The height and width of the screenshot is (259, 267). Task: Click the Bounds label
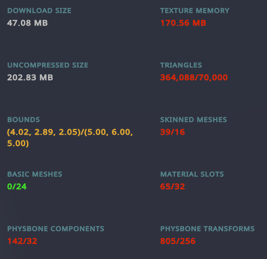[24, 120]
